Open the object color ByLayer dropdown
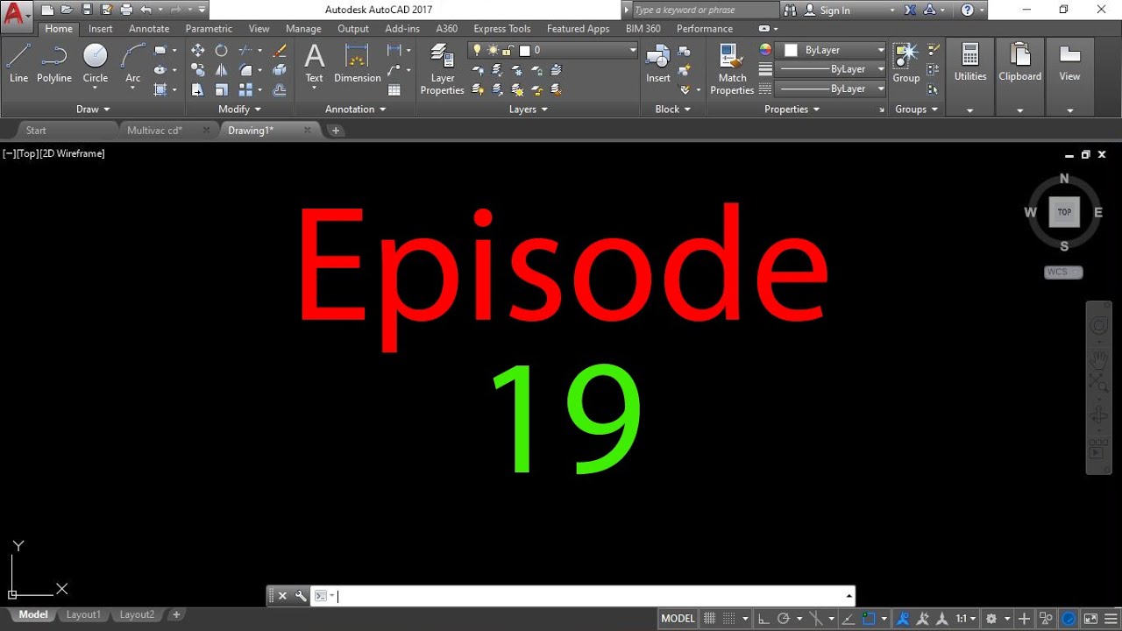Screen dimensions: 1122x631 pyautogui.click(x=834, y=50)
